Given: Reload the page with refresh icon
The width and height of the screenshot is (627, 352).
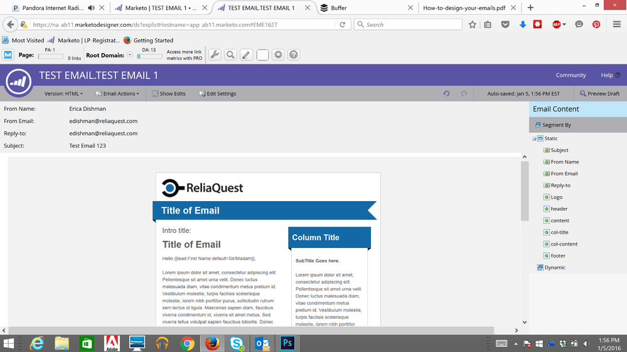Looking at the screenshot, I should pyautogui.click(x=343, y=24).
